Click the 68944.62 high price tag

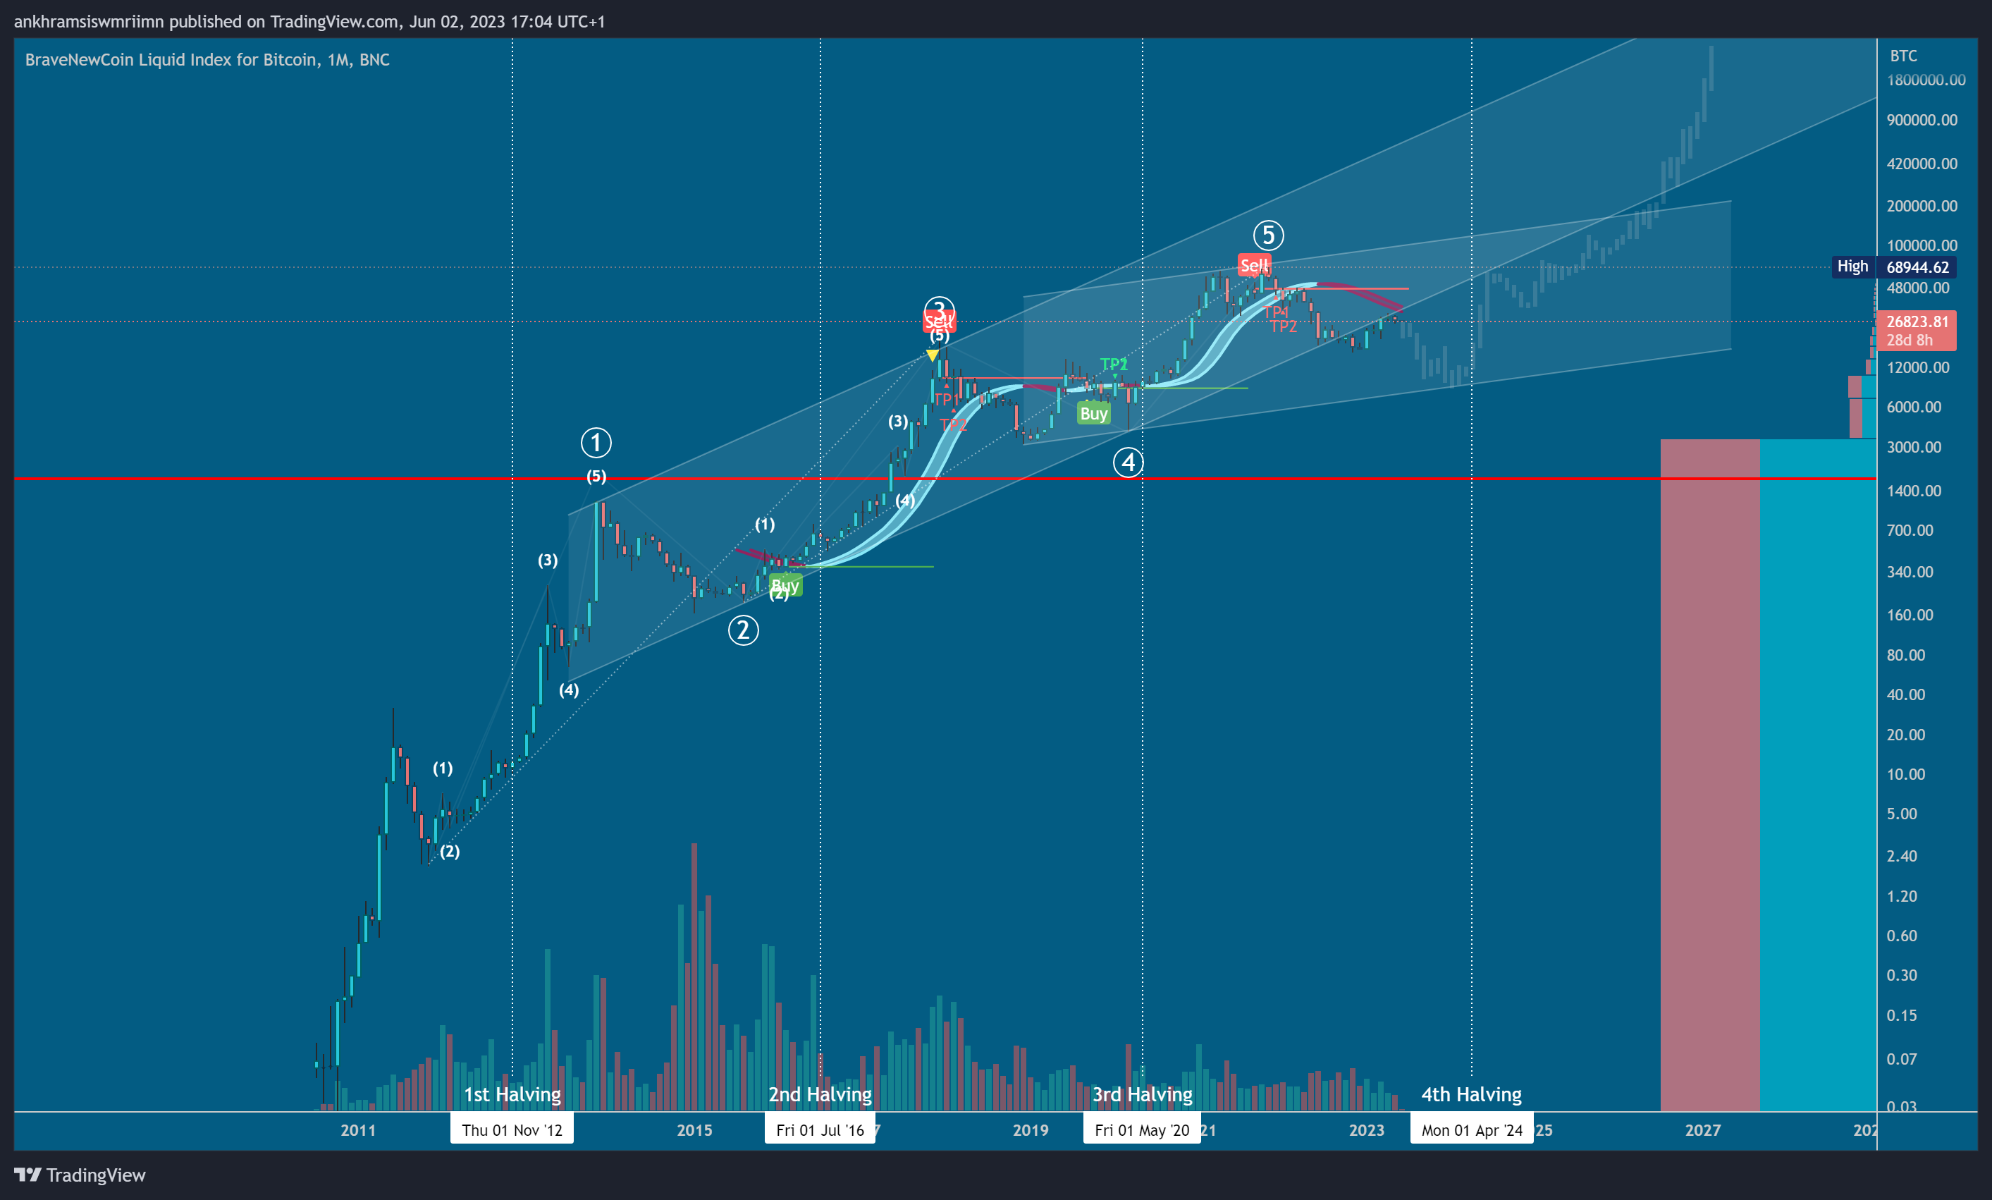click(1917, 267)
